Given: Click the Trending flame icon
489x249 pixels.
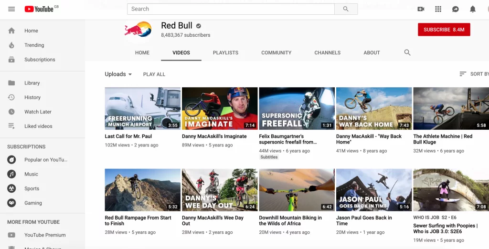Looking at the screenshot, I should [11, 45].
